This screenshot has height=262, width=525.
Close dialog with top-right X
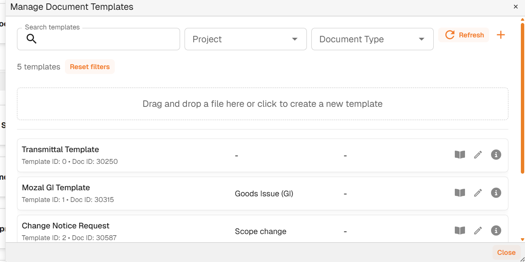[x=516, y=7]
